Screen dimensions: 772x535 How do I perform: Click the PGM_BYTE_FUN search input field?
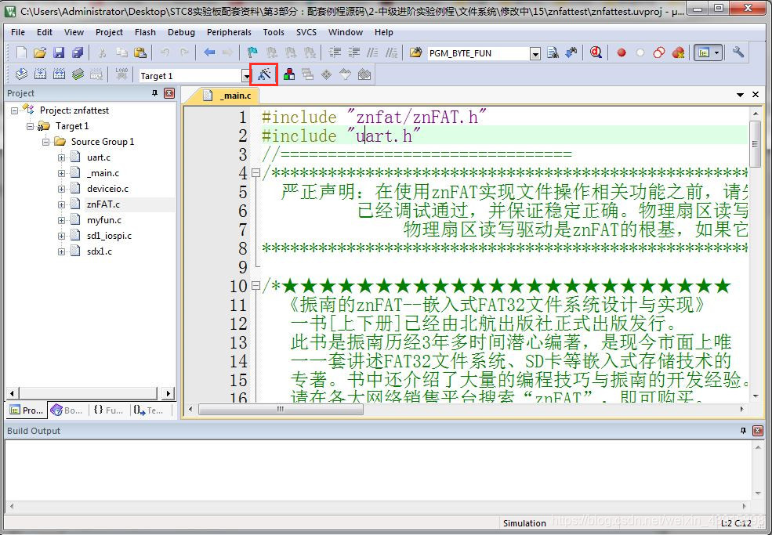(x=477, y=53)
